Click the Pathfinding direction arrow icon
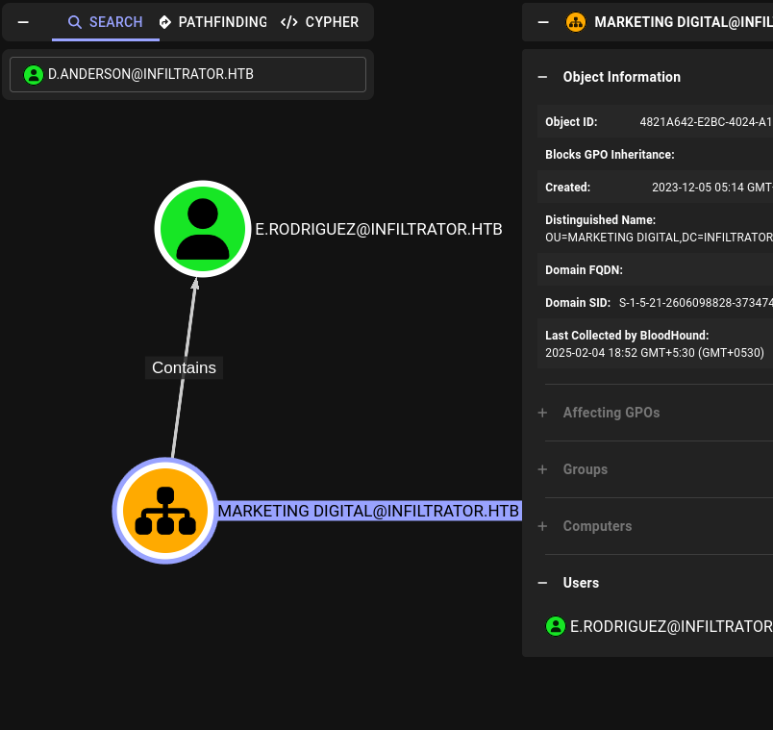 coord(165,22)
